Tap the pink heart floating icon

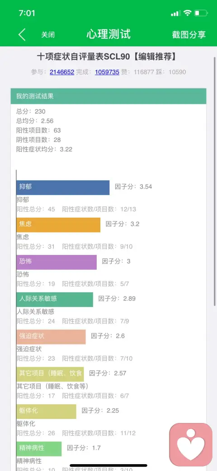pos(191,445)
